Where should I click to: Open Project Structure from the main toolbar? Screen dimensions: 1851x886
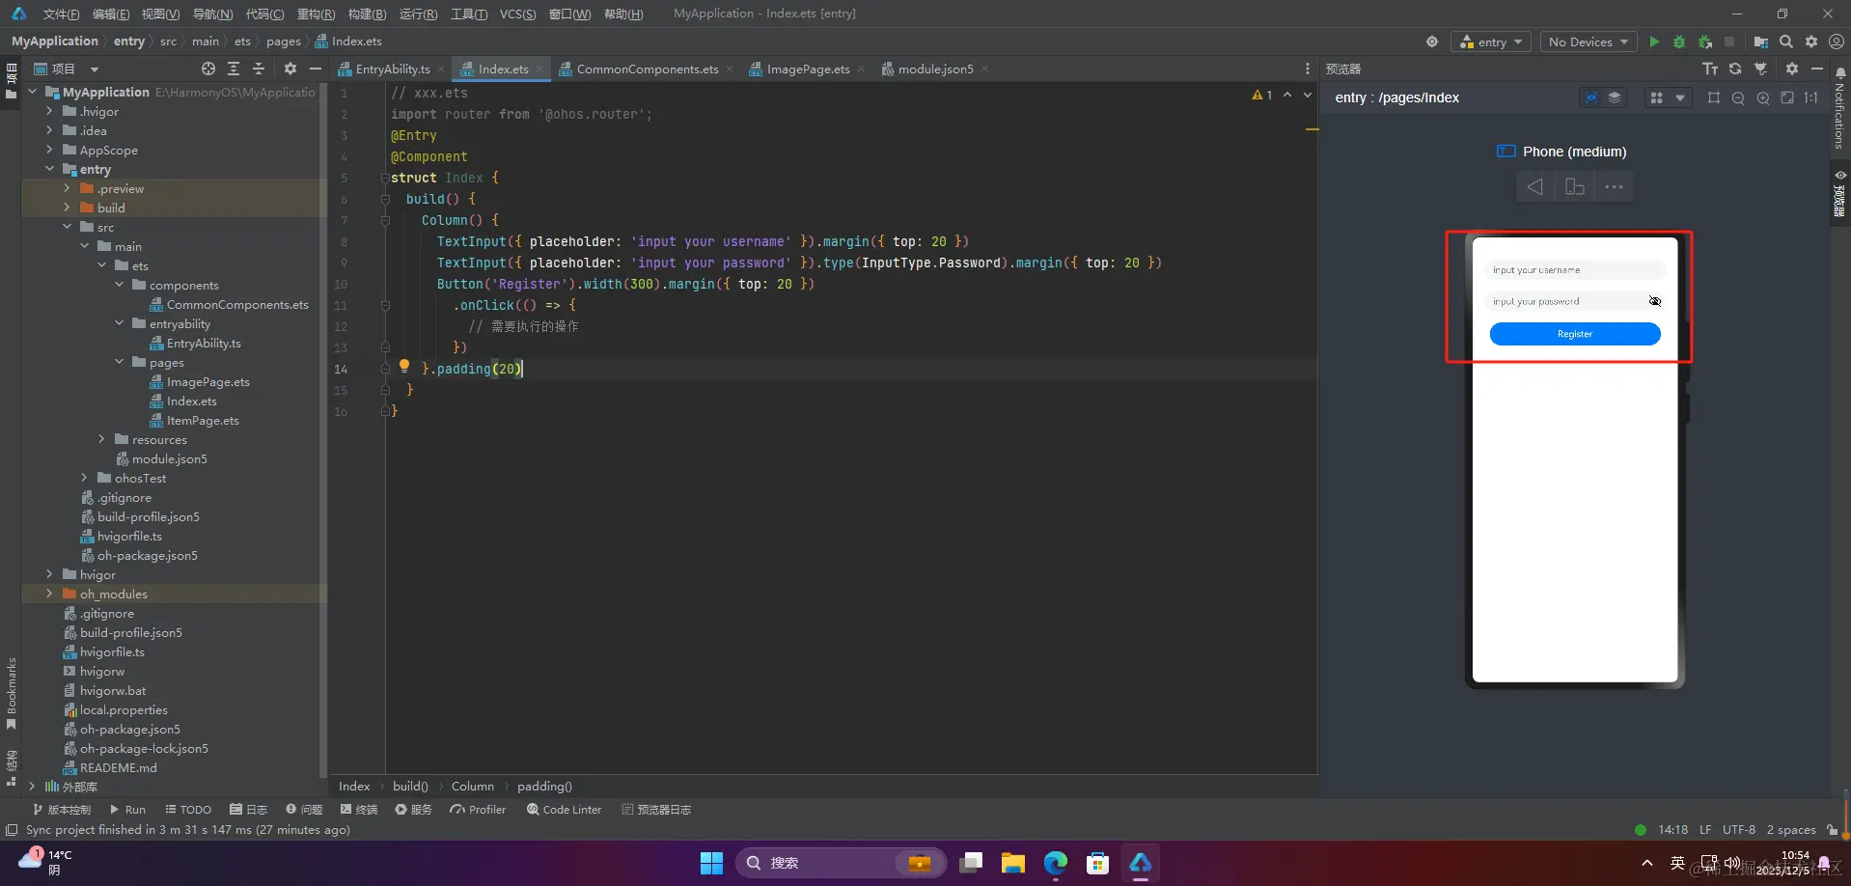pyautogui.click(x=1761, y=42)
